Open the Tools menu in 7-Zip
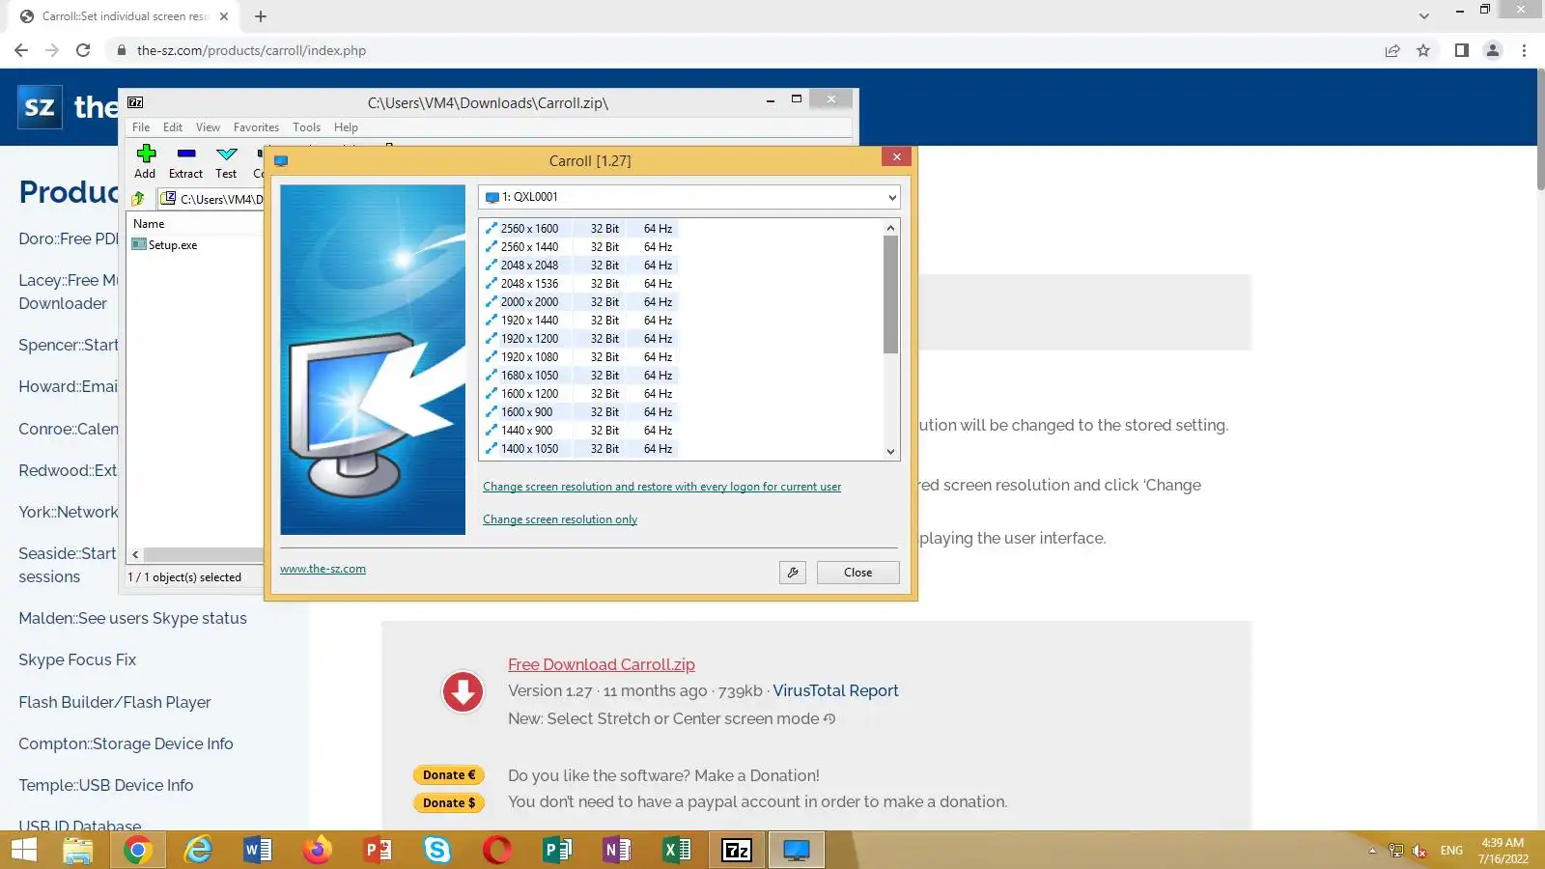This screenshot has width=1545, height=869. [x=306, y=127]
